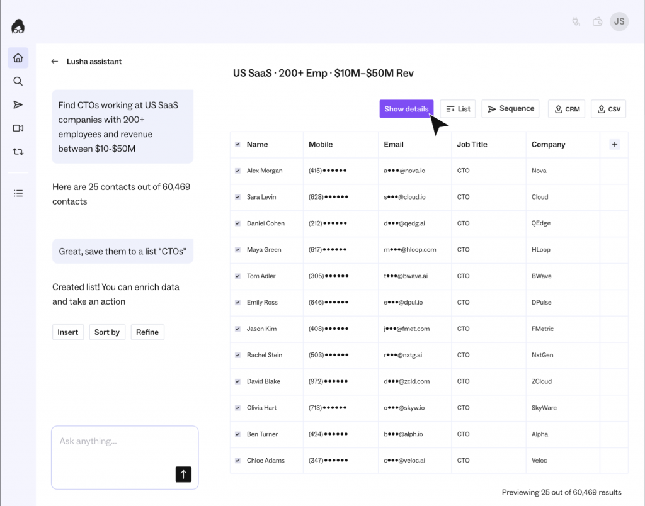
Task: Open the Home sidebar icon
Action: [18, 58]
